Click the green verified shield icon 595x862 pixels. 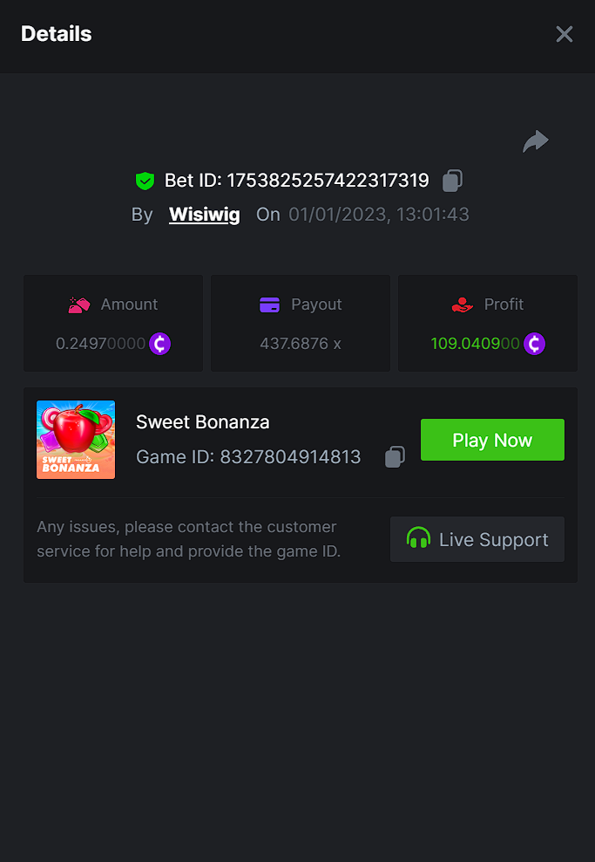145,181
